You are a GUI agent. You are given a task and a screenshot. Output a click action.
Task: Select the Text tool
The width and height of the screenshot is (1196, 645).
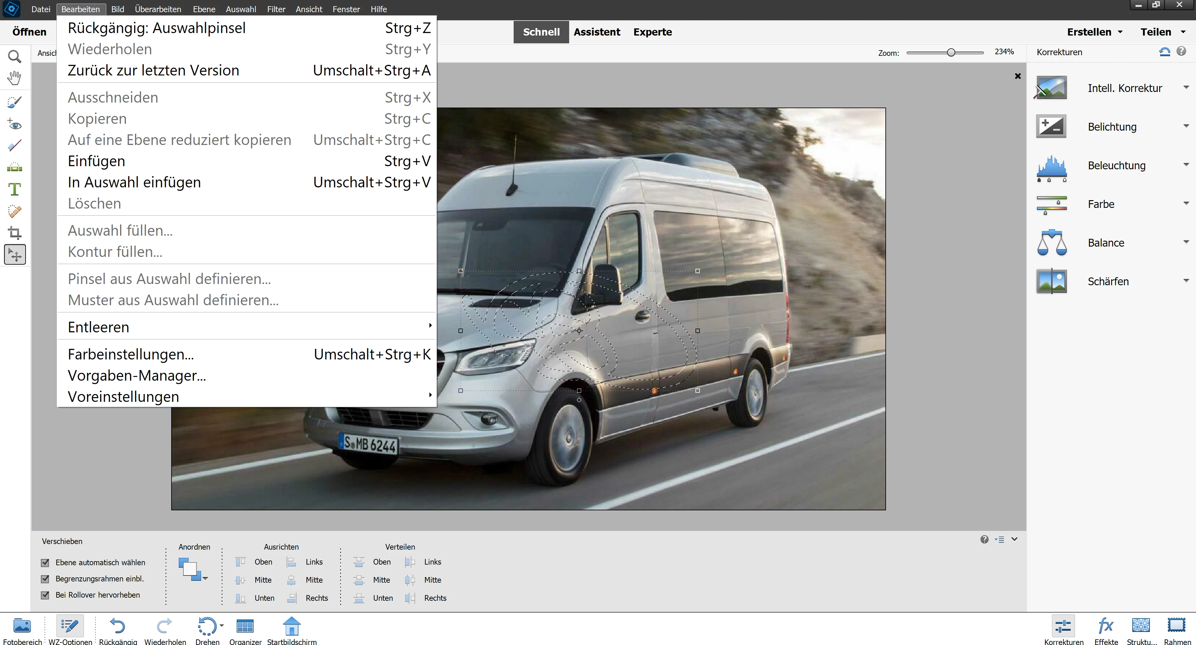point(14,189)
